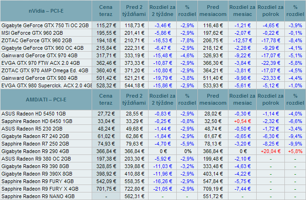Viewport: 306px width, 200px height.
Task: Click the 210,71 € two-weeks-ago price
Action: (134, 40)
